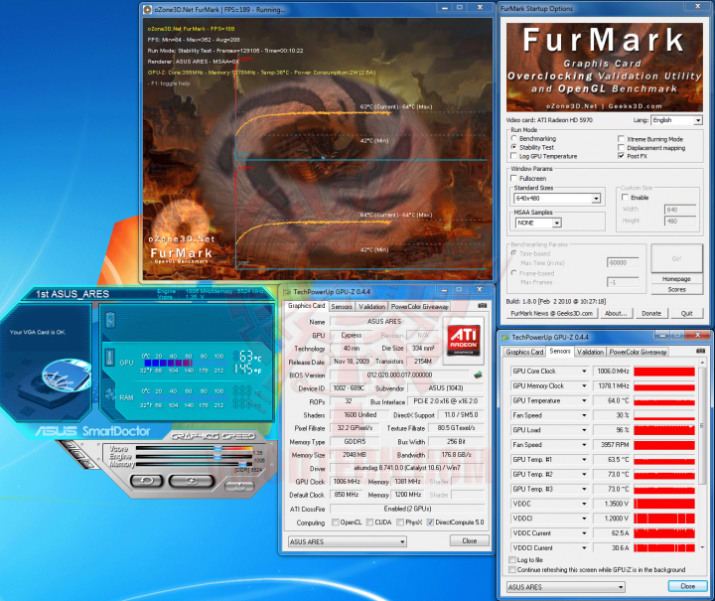715x601 pixels.
Task: Toggle Displacement mapping checkbox
Action: coord(621,147)
